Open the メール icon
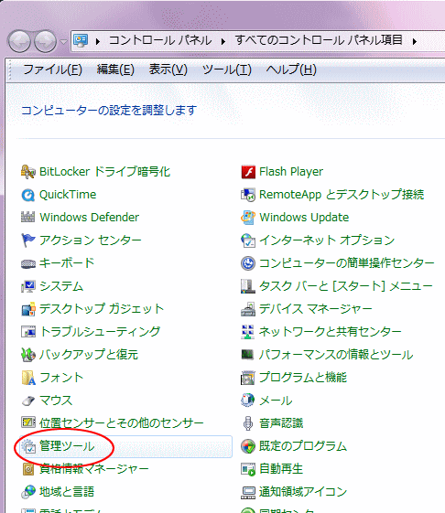 (248, 401)
